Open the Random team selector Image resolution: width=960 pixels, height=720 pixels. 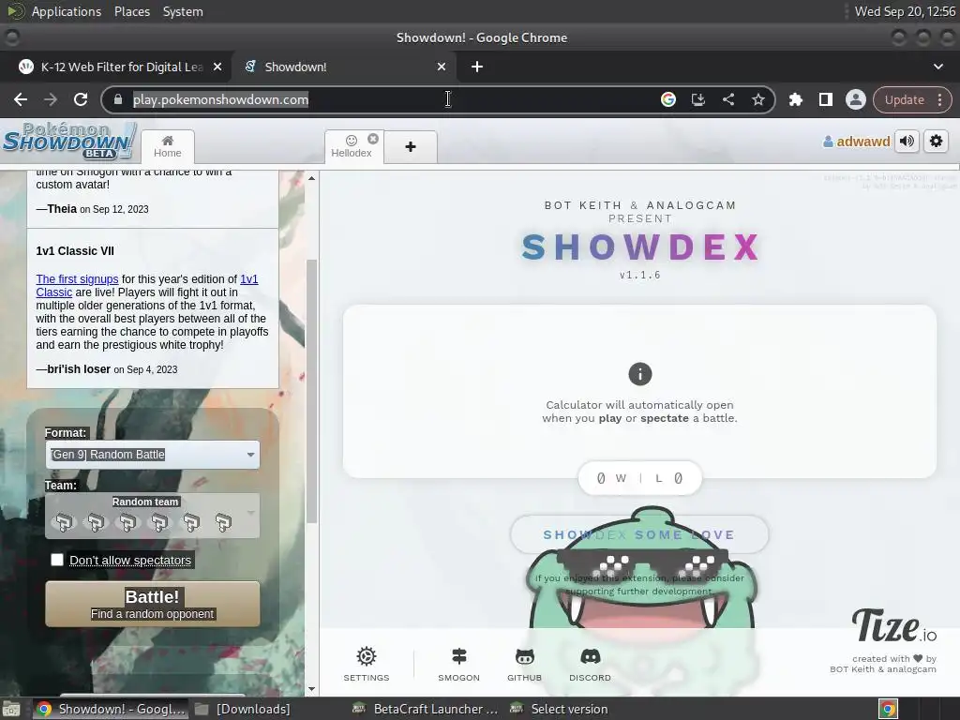click(153, 517)
